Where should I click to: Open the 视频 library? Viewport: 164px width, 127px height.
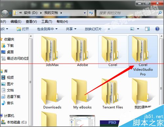8,77
